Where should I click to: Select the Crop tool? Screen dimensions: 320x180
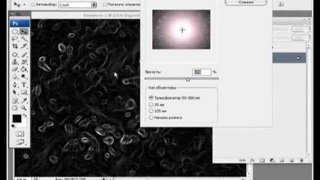click(15, 46)
